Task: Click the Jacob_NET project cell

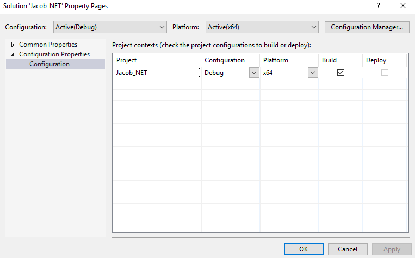Action: 157,73
